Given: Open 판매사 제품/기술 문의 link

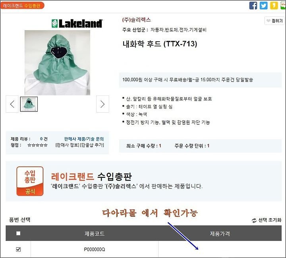Looking at the screenshot, I should [84, 139].
